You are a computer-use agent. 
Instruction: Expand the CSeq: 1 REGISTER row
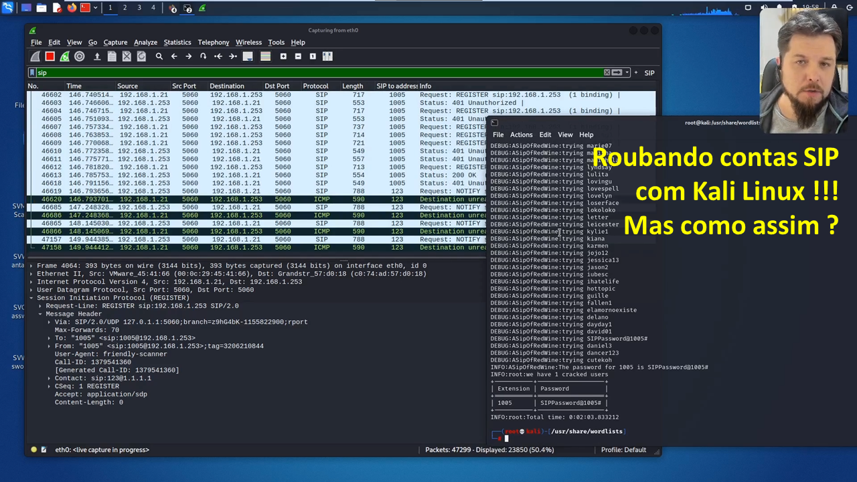click(x=49, y=386)
